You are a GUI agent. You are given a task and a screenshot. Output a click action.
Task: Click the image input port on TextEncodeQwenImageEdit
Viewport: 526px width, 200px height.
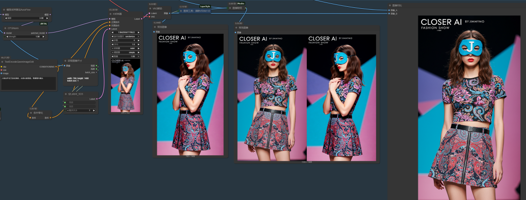(1, 73)
